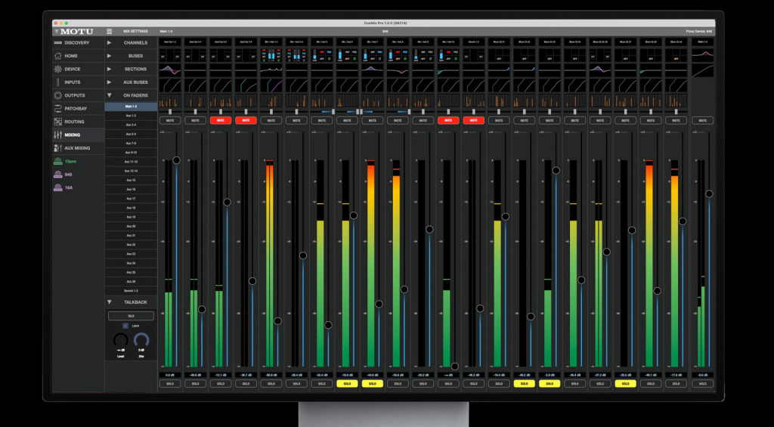The image size is (774, 427).
Task: Click the Mix Settings hamburger icon
Action: click(110, 32)
